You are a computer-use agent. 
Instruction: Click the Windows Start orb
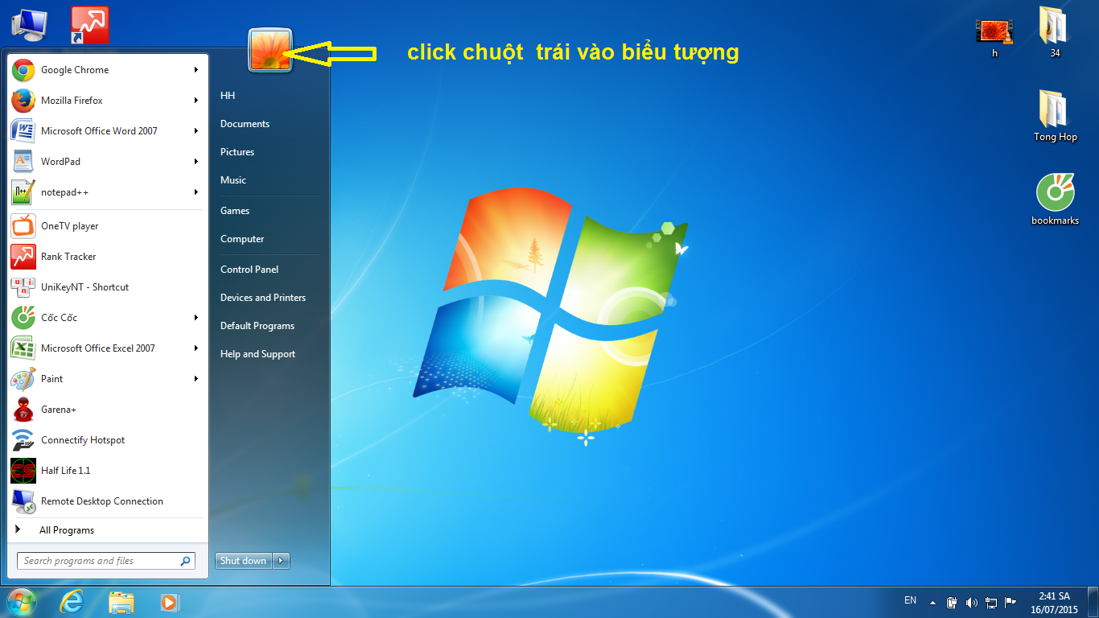click(x=22, y=602)
